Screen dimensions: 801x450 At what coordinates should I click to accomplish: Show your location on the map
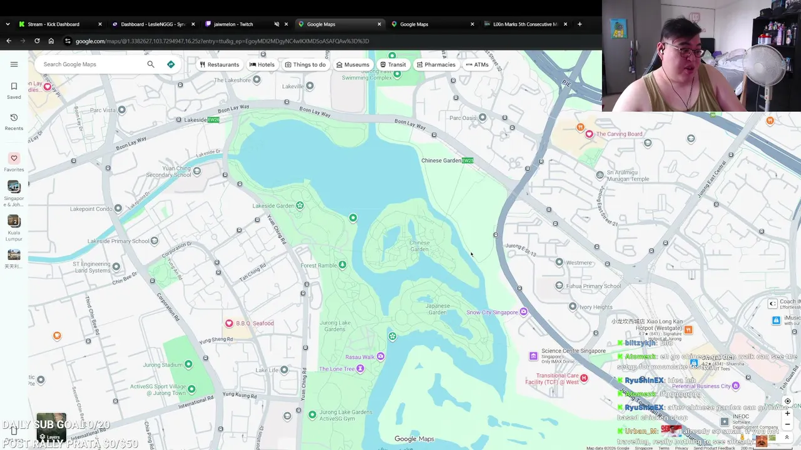click(x=787, y=401)
